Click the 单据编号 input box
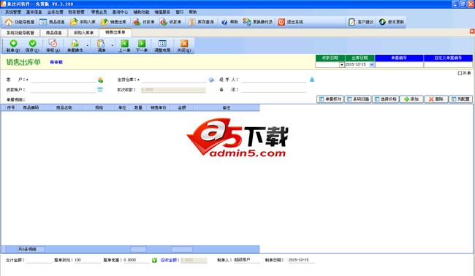 click(x=399, y=65)
